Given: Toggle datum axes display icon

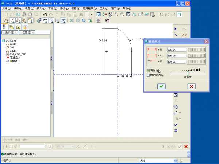Looking at the screenshot, I should [x=12, y=21].
